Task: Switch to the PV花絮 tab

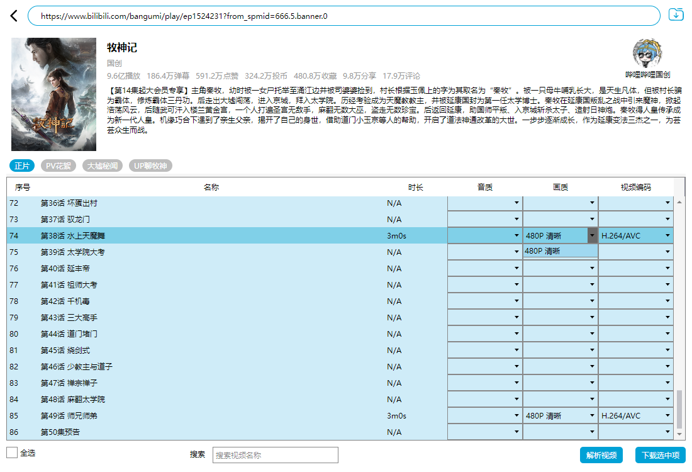Action: [x=59, y=166]
